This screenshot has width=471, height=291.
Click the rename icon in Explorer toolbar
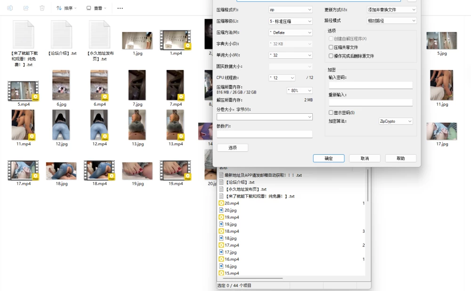[x=10, y=8]
